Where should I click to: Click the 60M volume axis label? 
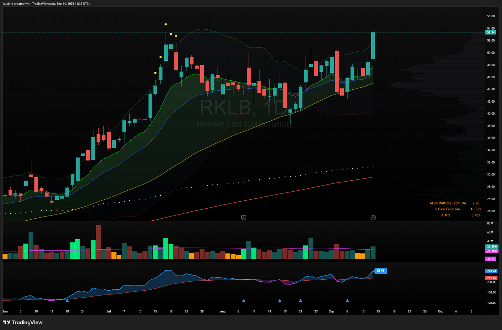pos(490,232)
